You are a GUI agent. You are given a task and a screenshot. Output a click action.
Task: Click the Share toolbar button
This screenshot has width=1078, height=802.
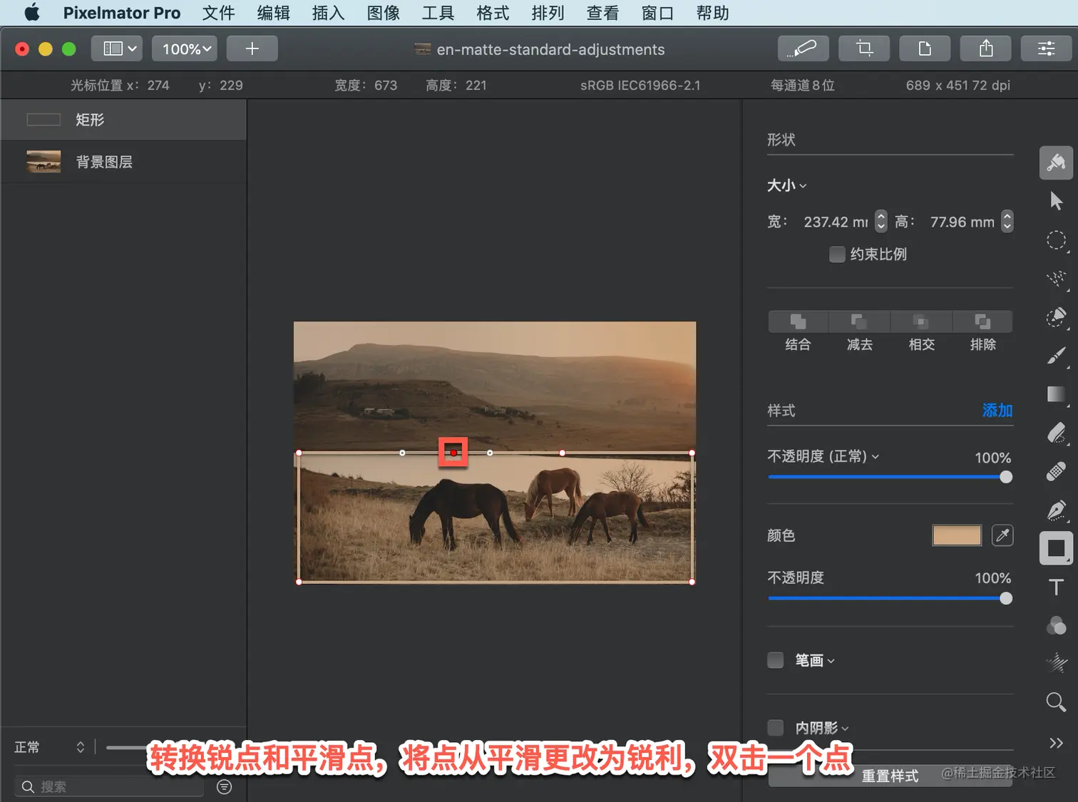point(985,48)
